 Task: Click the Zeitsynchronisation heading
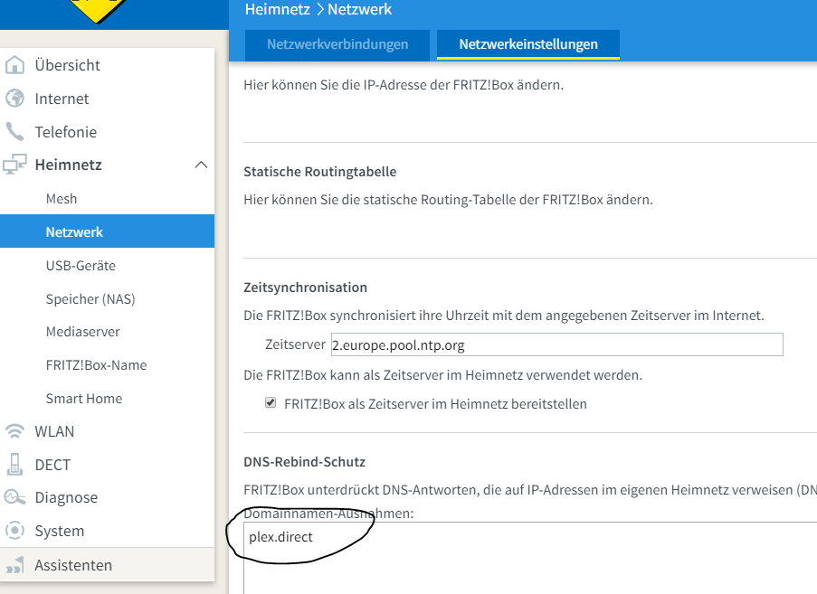[x=305, y=288]
